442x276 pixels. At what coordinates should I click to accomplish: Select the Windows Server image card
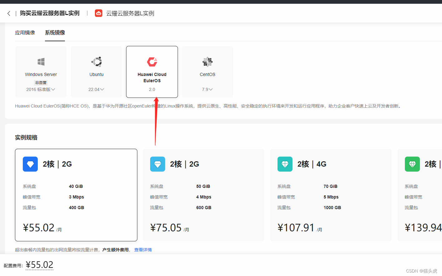coord(41,72)
